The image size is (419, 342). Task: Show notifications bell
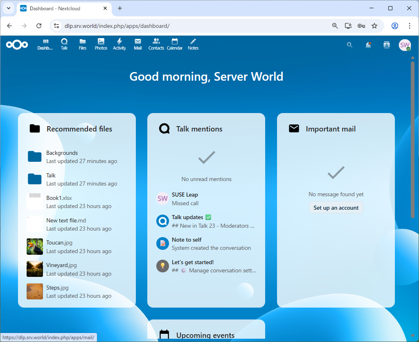[x=368, y=45]
